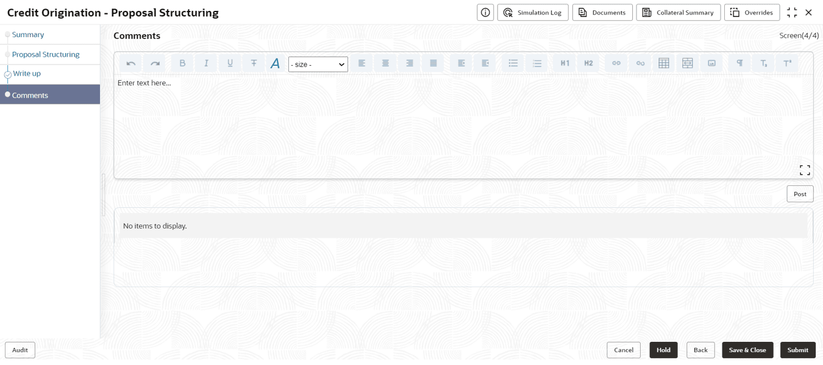Toggle bold formatting
The image size is (823, 365).
point(182,63)
